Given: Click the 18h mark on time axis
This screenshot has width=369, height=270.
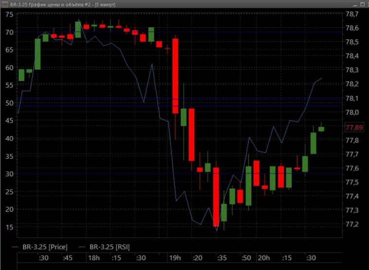Looking at the screenshot, I should (x=94, y=258).
